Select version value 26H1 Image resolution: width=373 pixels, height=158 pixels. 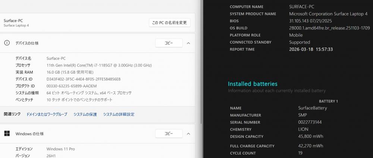click(x=51, y=156)
